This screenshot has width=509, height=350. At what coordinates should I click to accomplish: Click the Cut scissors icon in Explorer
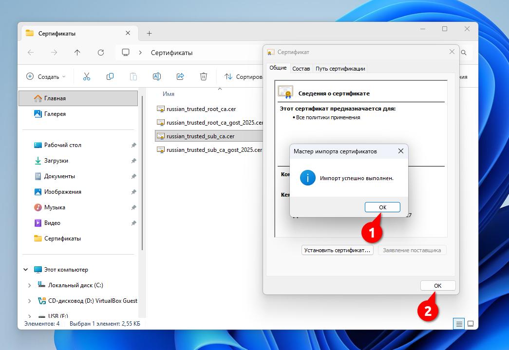point(86,76)
